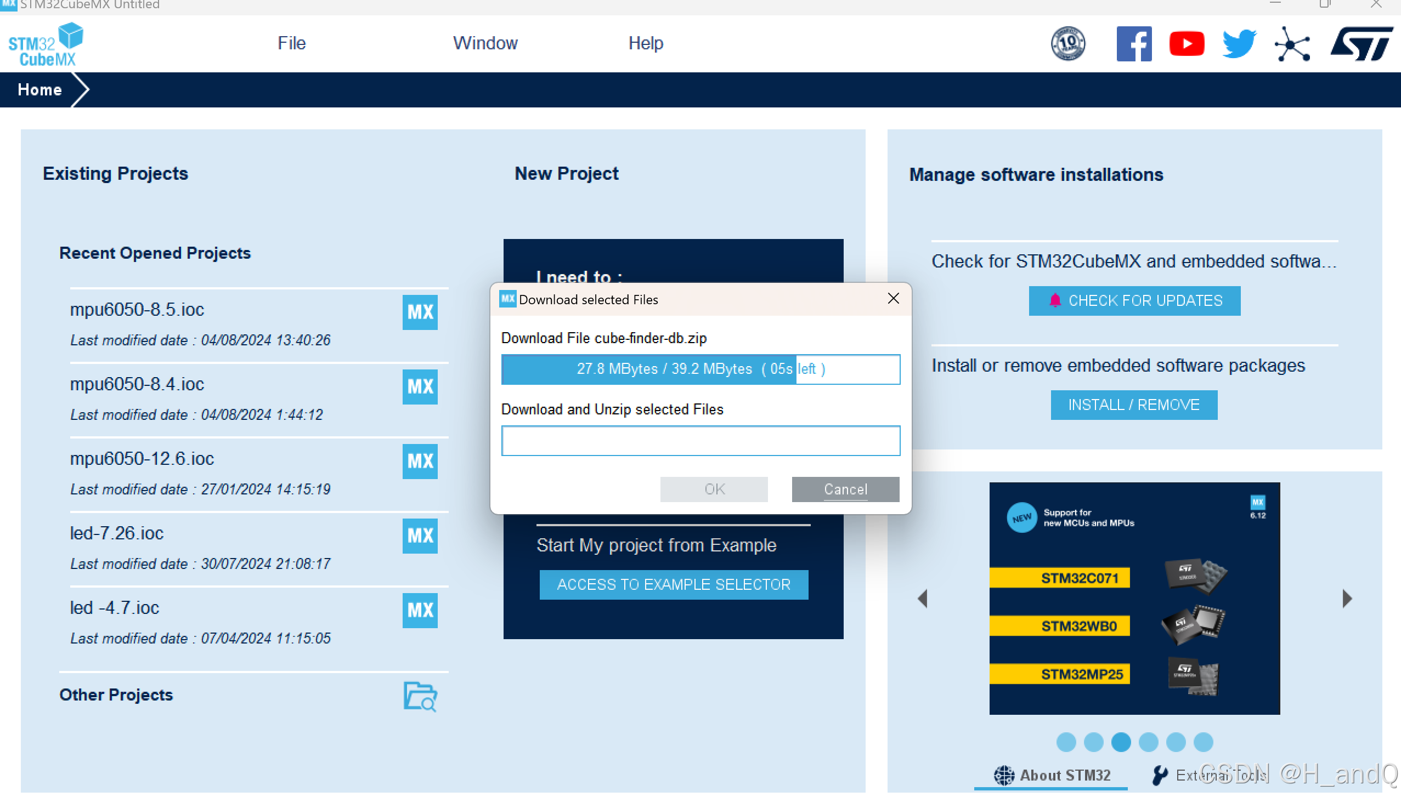This screenshot has height=797, width=1401.
Task: Click the ST logo icon
Action: [1362, 44]
